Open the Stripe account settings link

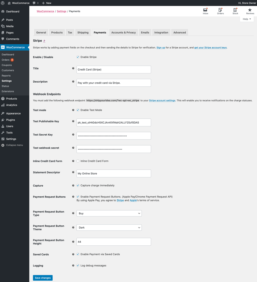coord(162,101)
